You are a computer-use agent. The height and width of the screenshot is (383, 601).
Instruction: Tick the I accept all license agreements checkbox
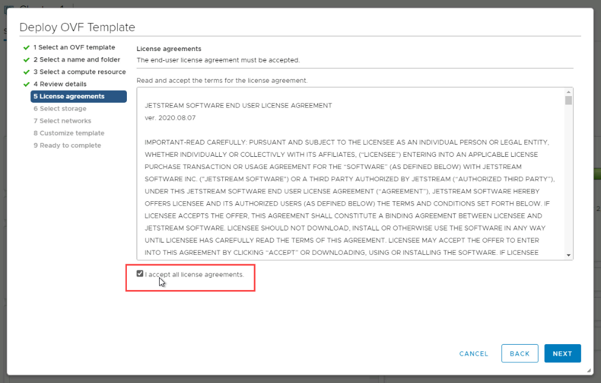coord(140,274)
